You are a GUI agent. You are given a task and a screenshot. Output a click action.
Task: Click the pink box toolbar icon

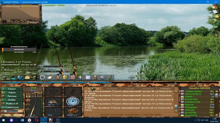[73, 77]
